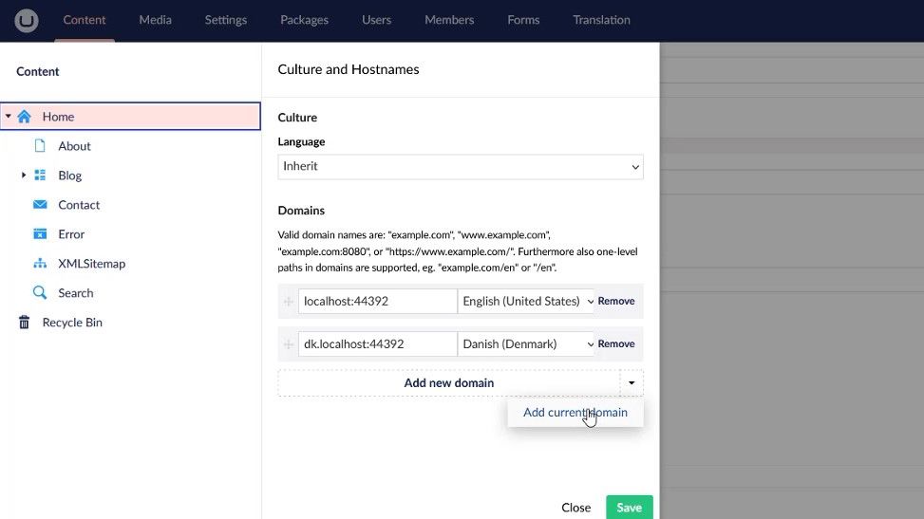Click the Blog list icon

40,175
